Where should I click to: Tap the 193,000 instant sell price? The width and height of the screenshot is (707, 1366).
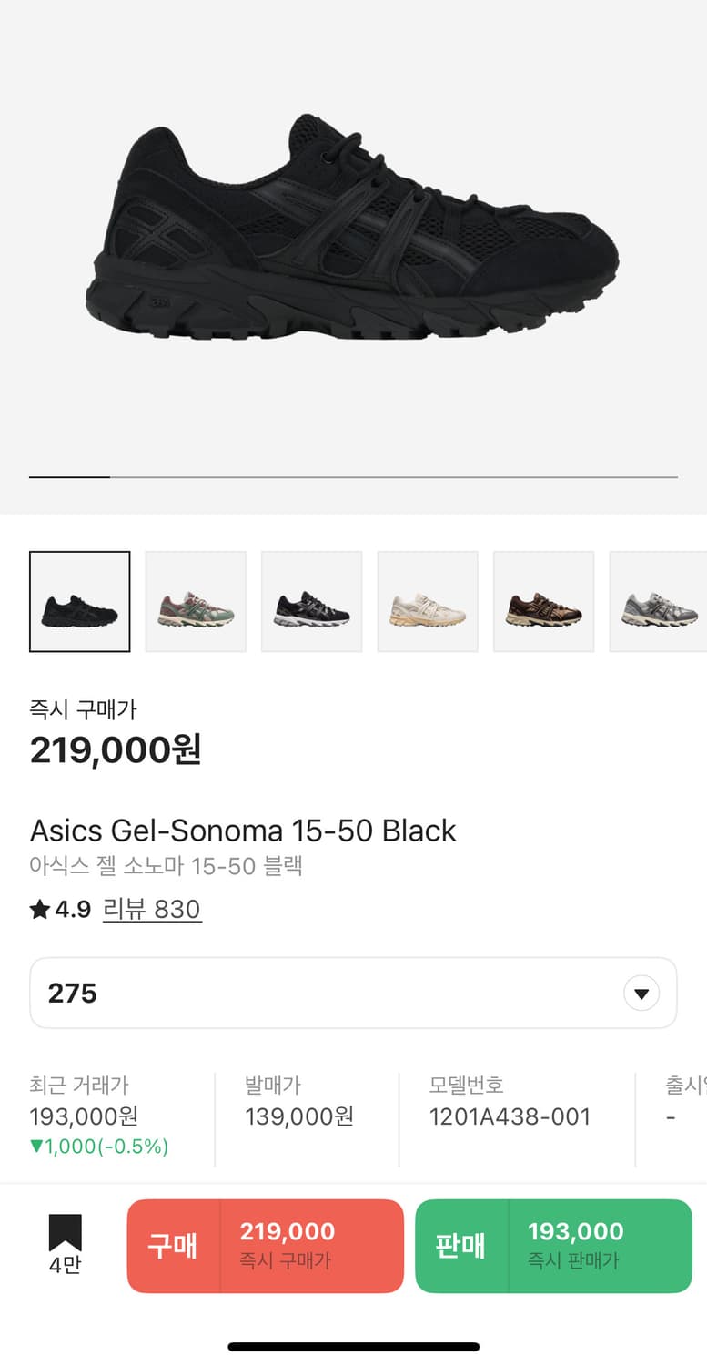[576, 1232]
